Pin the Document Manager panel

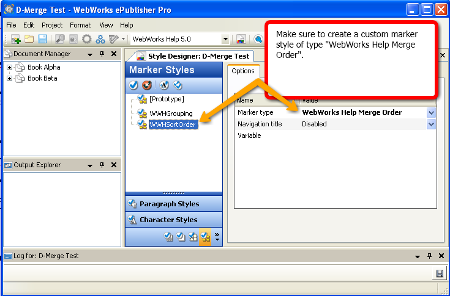tap(102, 54)
